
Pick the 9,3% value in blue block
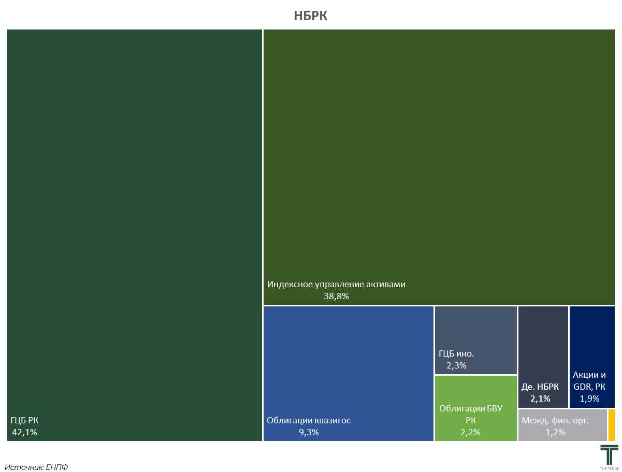pyautogui.click(x=309, y=432)
